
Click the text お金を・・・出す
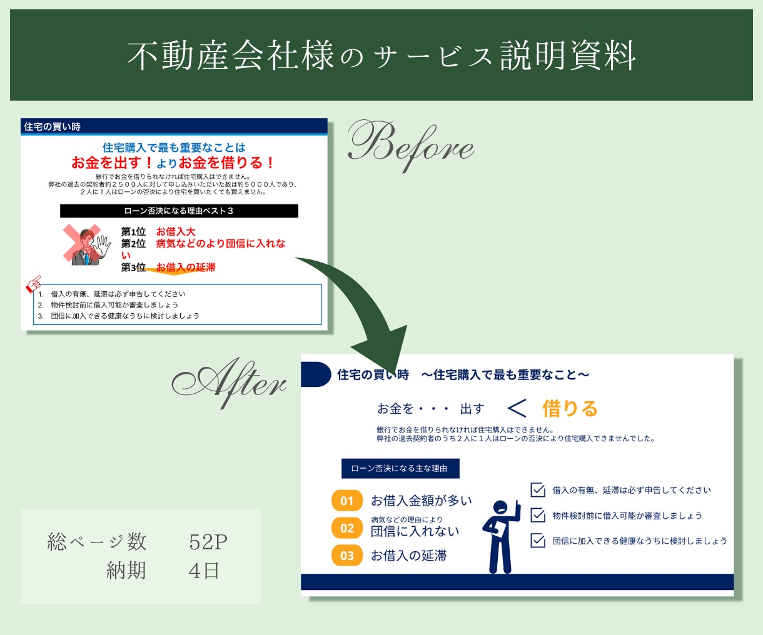[x=431, y=409]
